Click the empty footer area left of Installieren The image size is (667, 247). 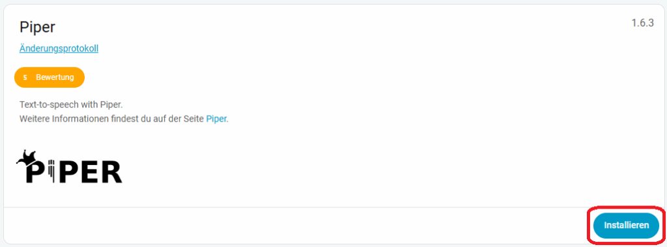(294, 226)
